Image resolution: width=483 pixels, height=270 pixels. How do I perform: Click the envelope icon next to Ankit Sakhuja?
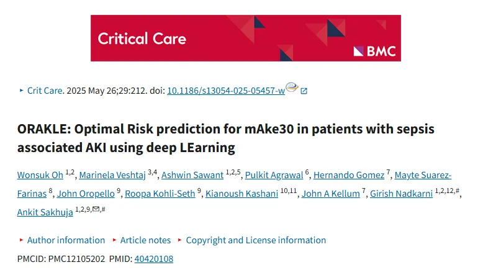96,209
